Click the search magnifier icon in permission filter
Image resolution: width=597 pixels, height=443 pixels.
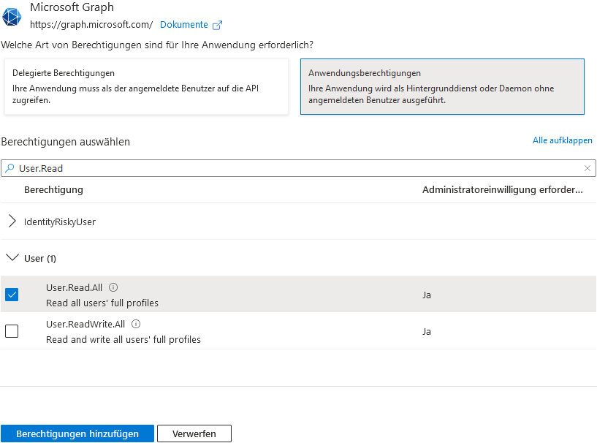click(x=10, y=168)
